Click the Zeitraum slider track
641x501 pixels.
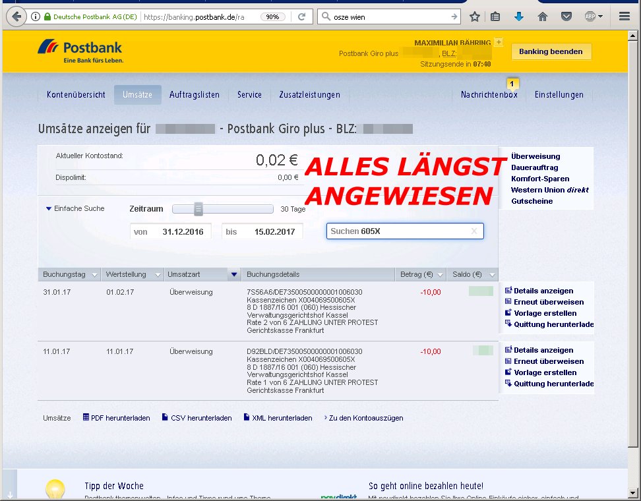(223, 209)
